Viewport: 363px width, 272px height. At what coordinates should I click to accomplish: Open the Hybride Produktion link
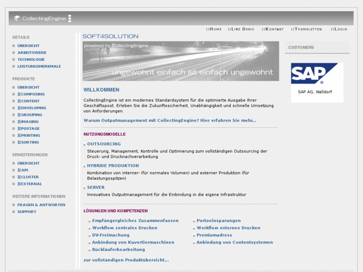point(113,166)
